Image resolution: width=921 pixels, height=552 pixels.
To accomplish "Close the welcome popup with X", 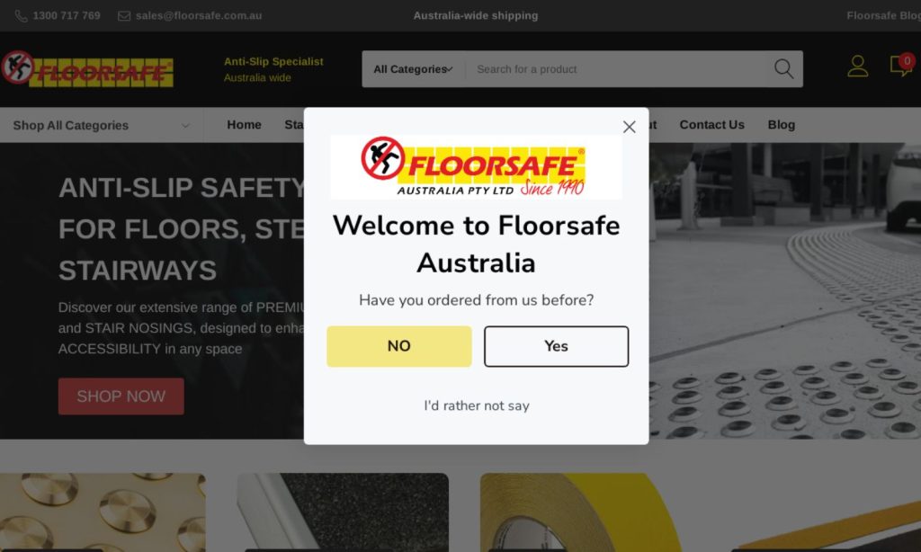I will point(629,127).
